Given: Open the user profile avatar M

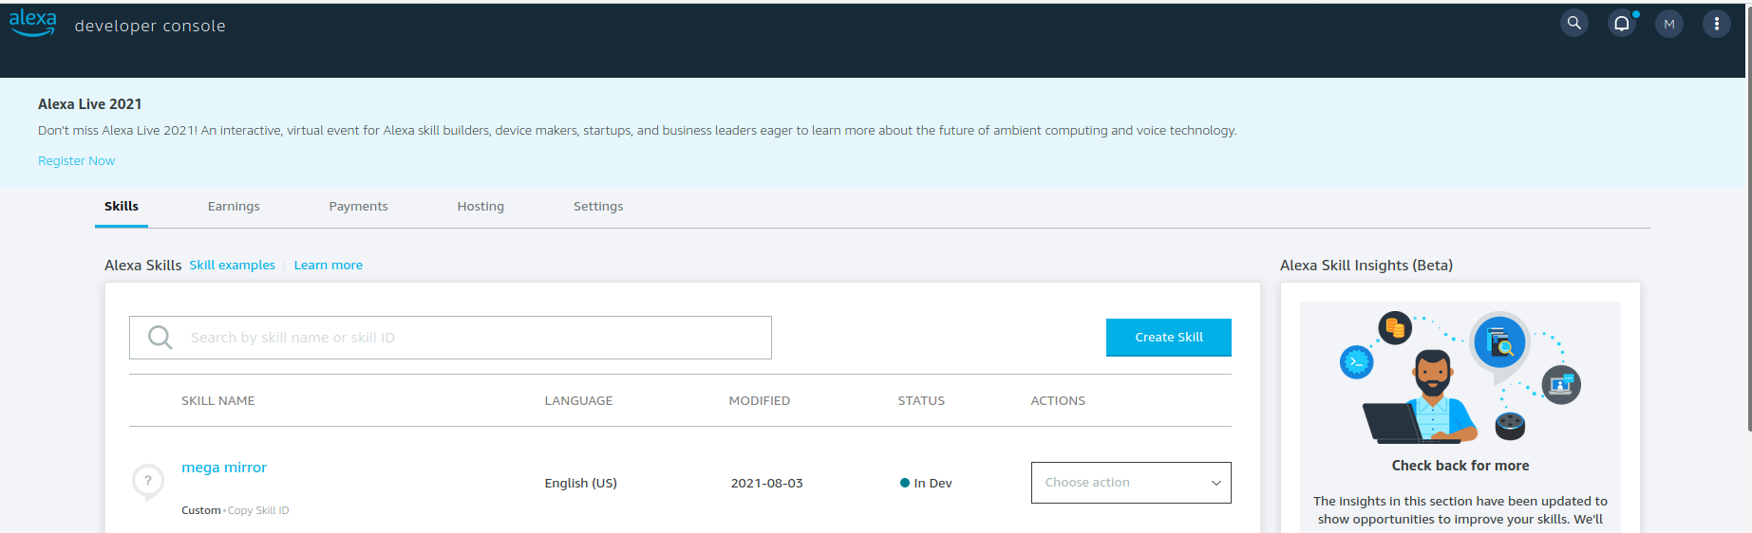Looking at the screenshot, I should click(1669, 24).
